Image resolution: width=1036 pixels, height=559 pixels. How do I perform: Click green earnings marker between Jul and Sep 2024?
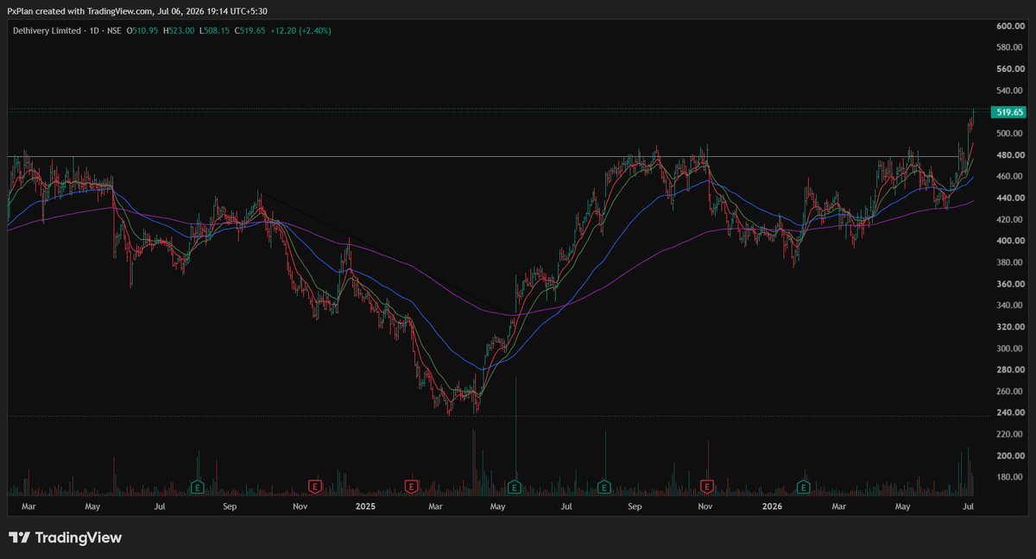coord(196,487)
